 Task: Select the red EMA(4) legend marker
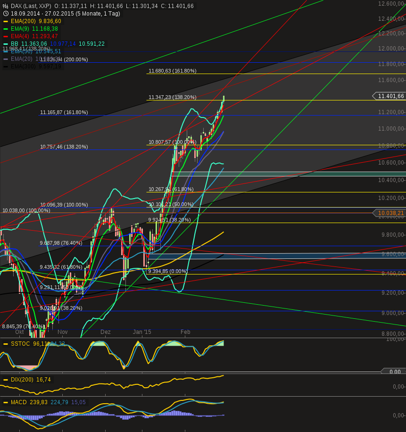(6, 36)
